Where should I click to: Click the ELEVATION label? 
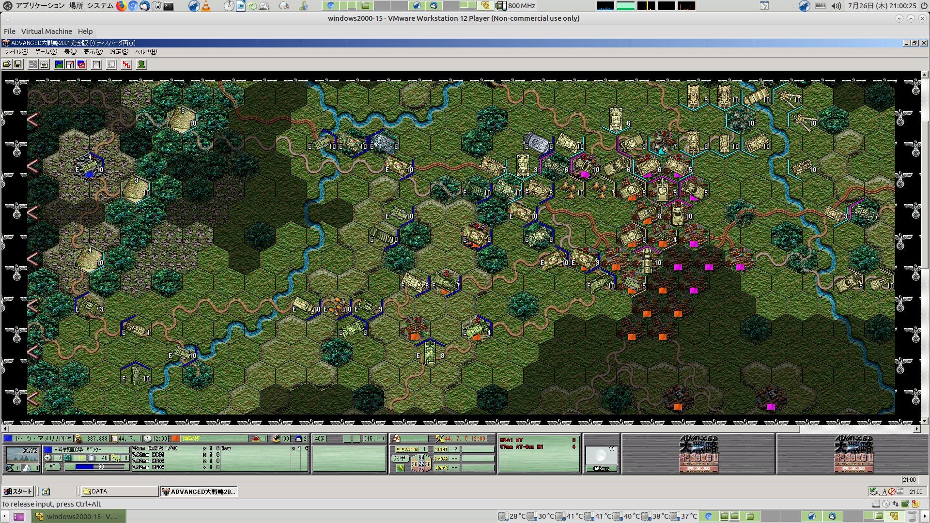tap(407, 449)
